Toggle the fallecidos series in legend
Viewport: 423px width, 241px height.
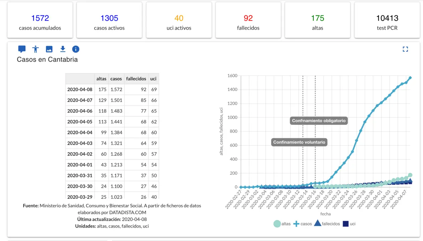(326, 224)
